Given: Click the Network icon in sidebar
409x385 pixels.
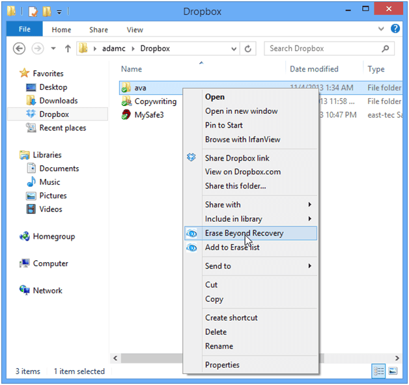Looking at the screenshot, I should [x=25, y=290].
